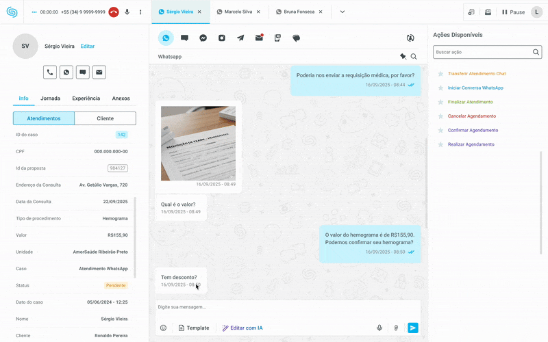The width and height of the screenshot is (548, 342).
Task: Click the refresh conversation icon
Action: (410, 38)
